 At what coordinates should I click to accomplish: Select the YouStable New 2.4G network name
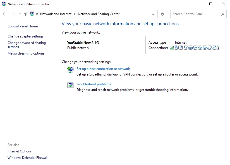(x=83, y=43)
